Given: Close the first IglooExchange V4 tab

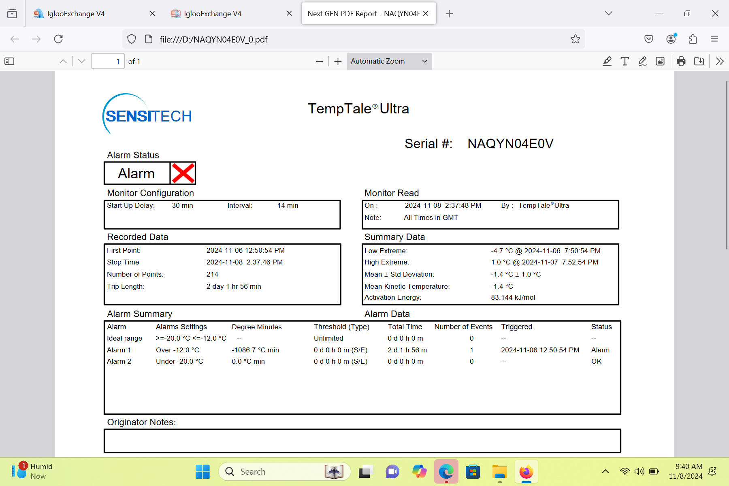Looking at the screenshot, I should 152,13.
